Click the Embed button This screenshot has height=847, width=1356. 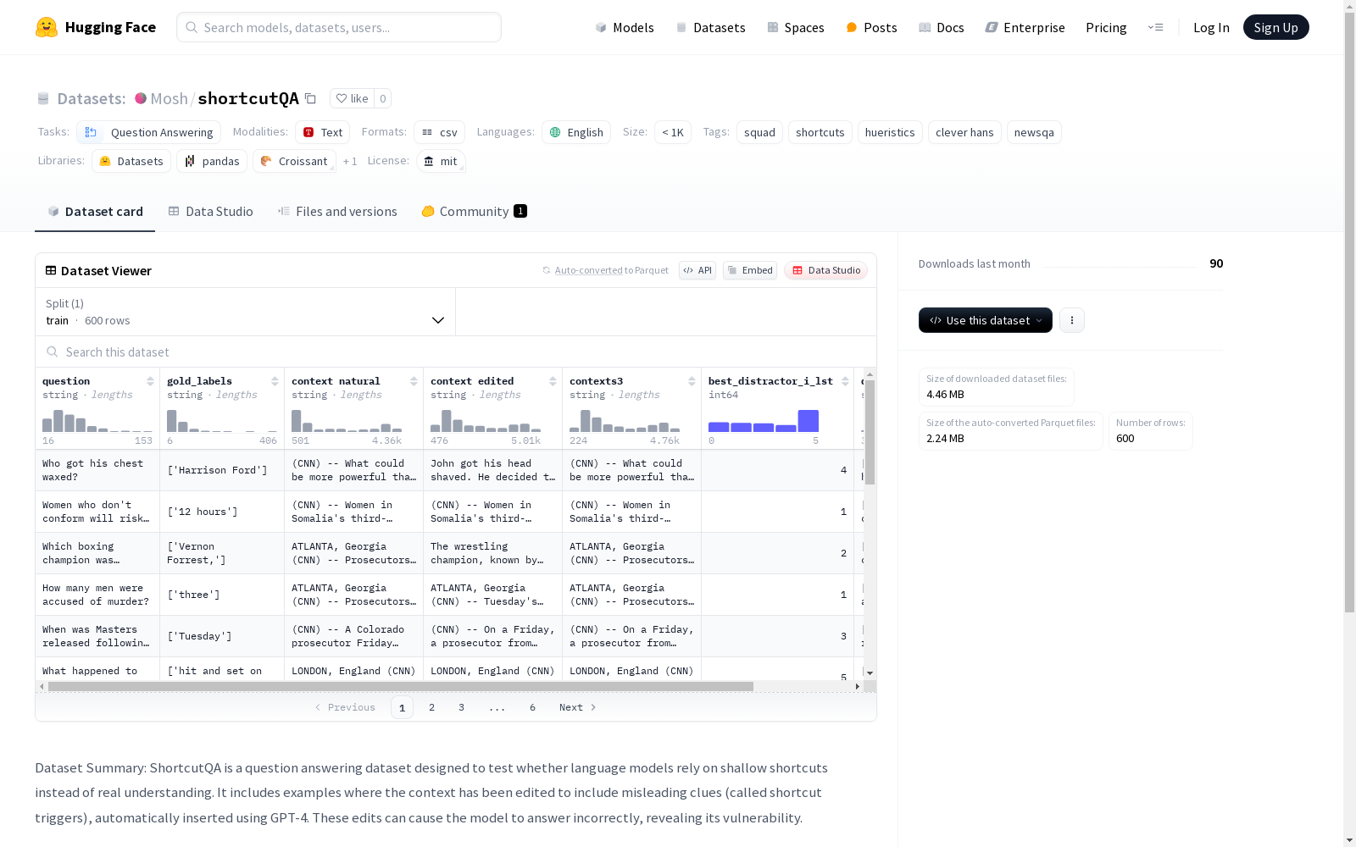click(x=750, y=270)
